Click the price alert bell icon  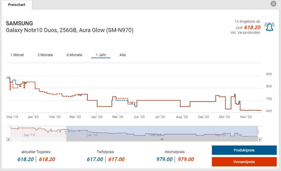[x=269, y=27]
